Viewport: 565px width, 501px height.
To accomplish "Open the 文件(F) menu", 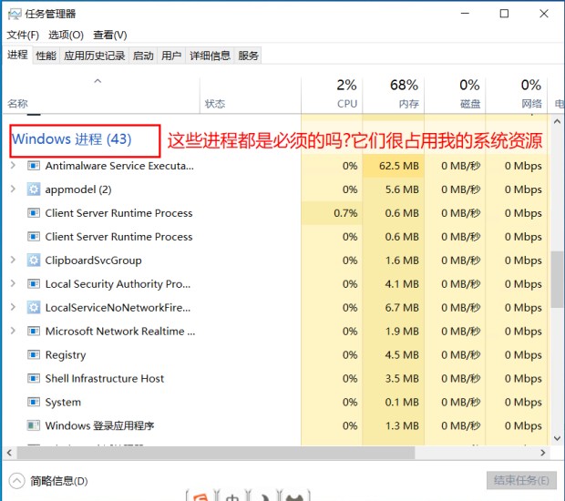I will [x=23, y=35].
